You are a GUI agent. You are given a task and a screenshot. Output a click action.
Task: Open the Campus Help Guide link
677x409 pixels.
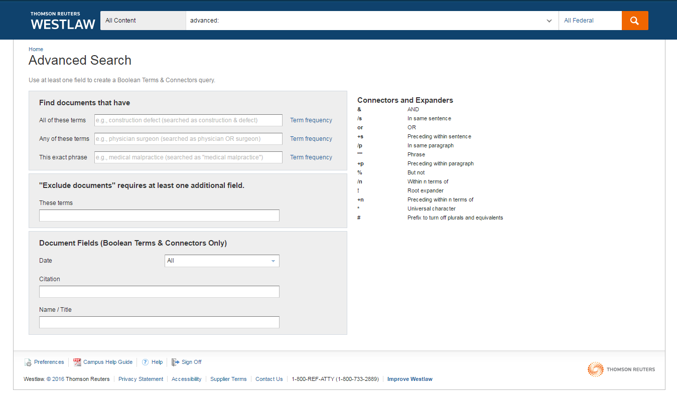[x=108, y=362]
